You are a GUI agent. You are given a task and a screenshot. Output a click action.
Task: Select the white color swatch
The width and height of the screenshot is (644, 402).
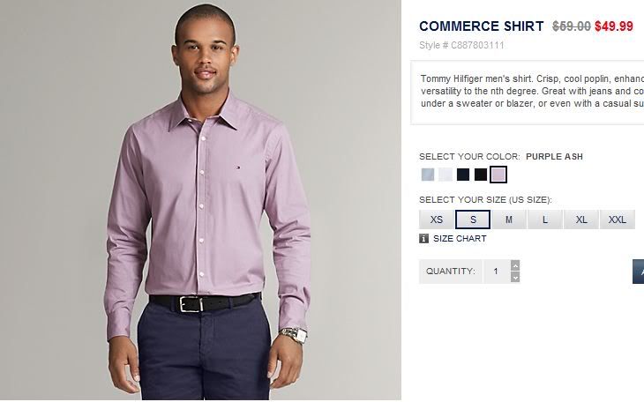click(446, 175)
